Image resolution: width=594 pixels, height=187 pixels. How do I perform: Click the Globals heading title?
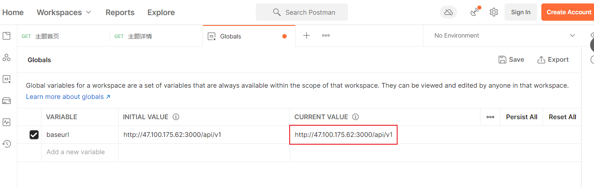tap(39, 60)
